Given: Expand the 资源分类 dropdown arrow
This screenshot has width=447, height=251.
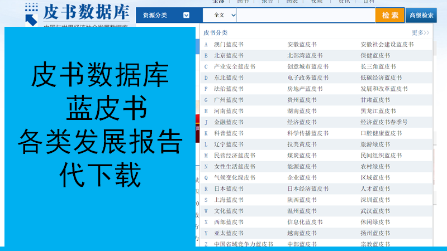Looking at the screenshot, I should pyautogui.click(x=186, y=15).
